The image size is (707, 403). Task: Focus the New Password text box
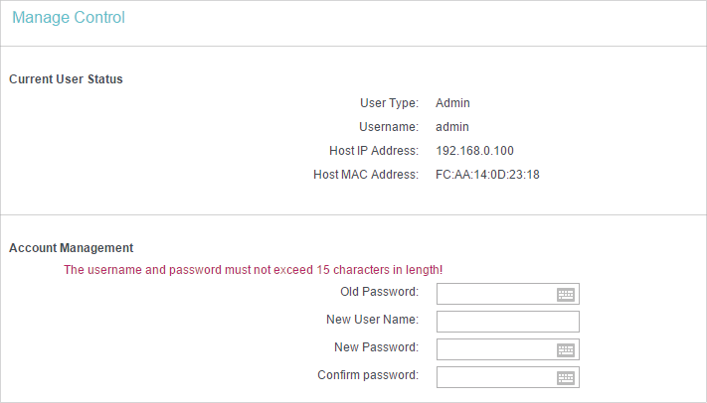click(x=508, y=349)
